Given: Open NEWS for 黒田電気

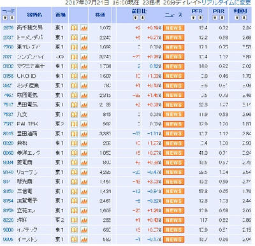Looking at the screenshot, I should tap(173, 105).
